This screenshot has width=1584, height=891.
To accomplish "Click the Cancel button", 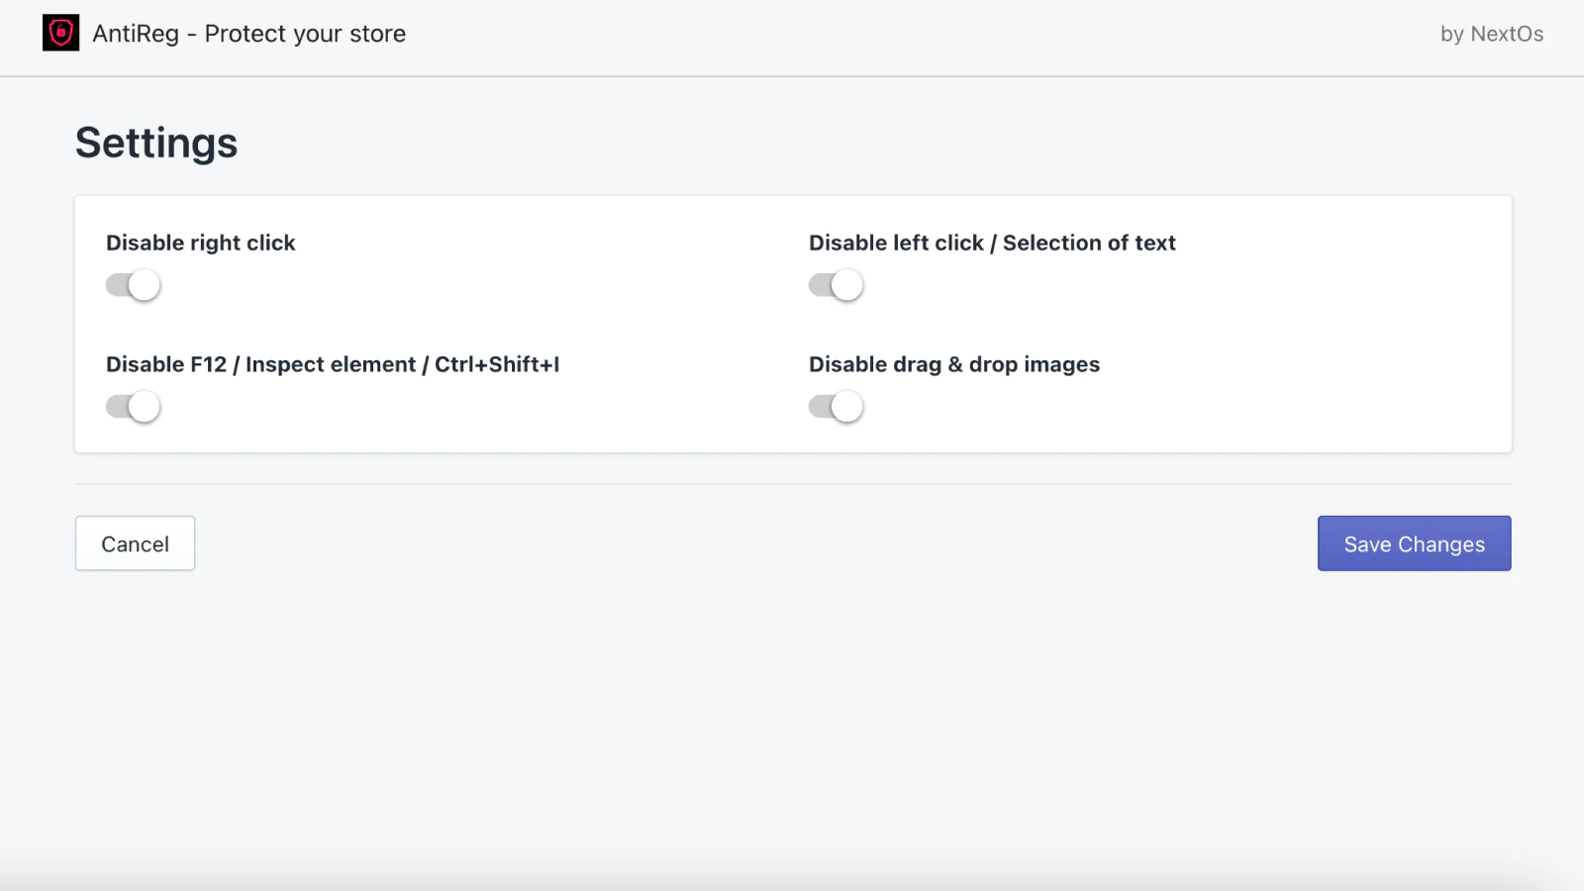I will 135,544.
